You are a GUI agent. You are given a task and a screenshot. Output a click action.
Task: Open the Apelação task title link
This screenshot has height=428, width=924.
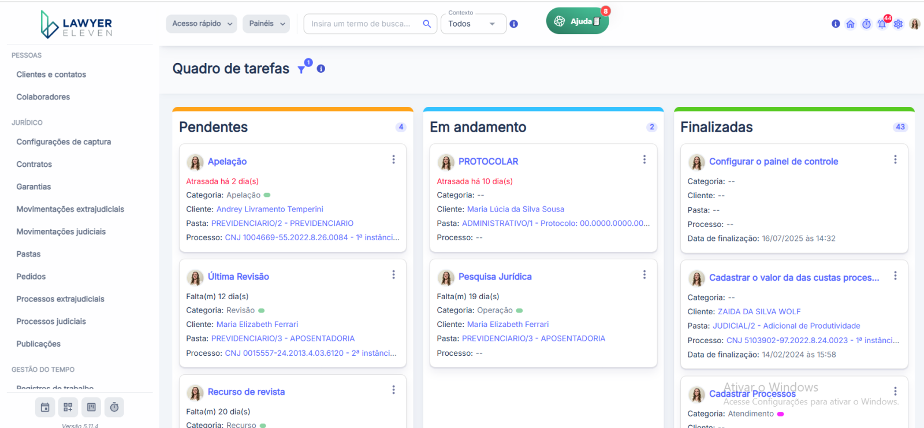[x=227, y=162]
